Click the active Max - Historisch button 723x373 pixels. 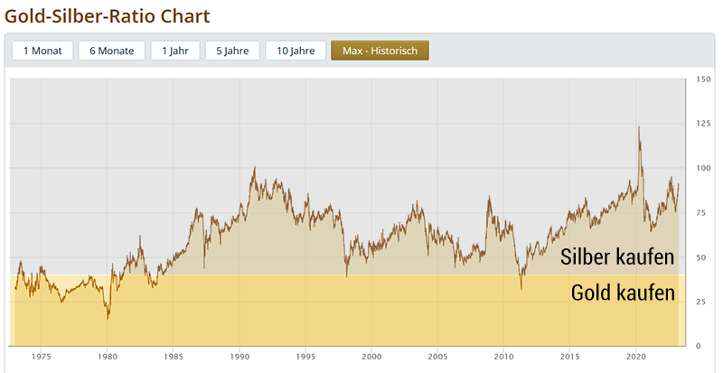coord(380,51)
